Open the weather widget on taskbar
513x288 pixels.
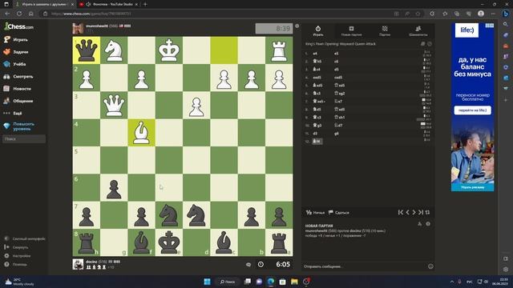click(x=19, y=282)
